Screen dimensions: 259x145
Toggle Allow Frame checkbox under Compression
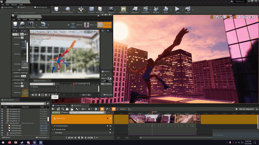[x=22, y=83]
